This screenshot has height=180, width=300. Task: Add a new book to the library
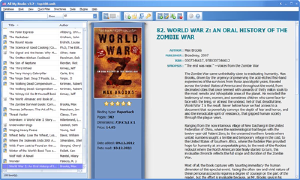[160, 16]
